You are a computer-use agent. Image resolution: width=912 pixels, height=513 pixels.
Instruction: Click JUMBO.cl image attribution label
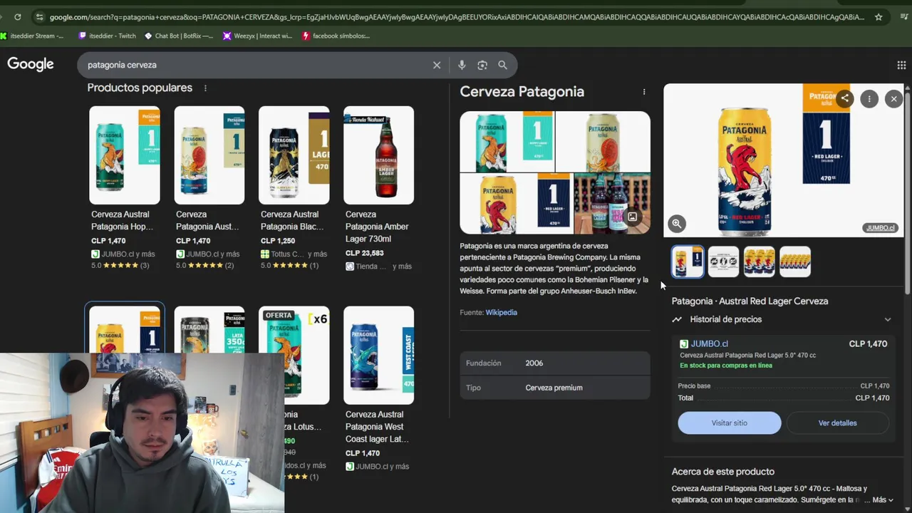pyautogui.click(x=880, y=228)
